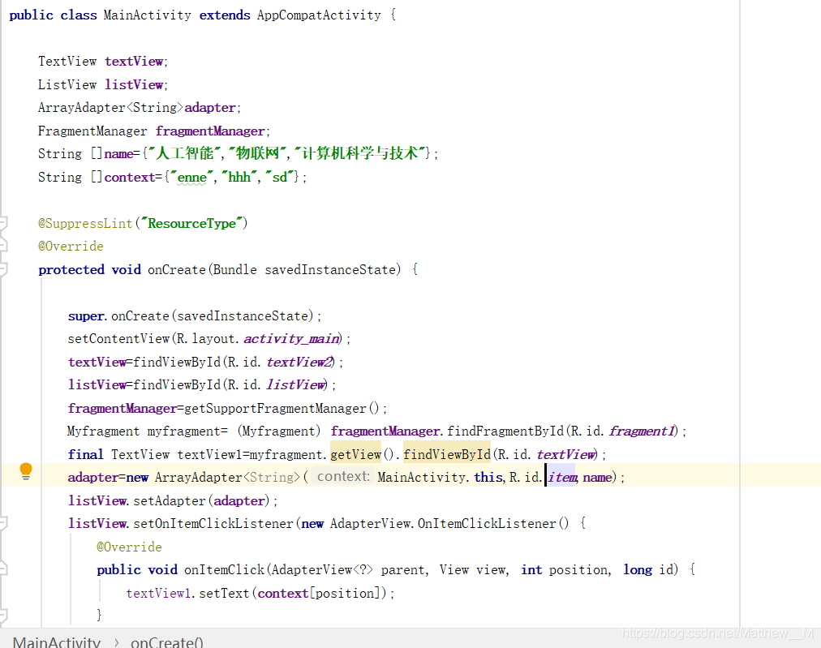Click 'super.onCreate(savedInstanceState);' line

click(194, 316)
